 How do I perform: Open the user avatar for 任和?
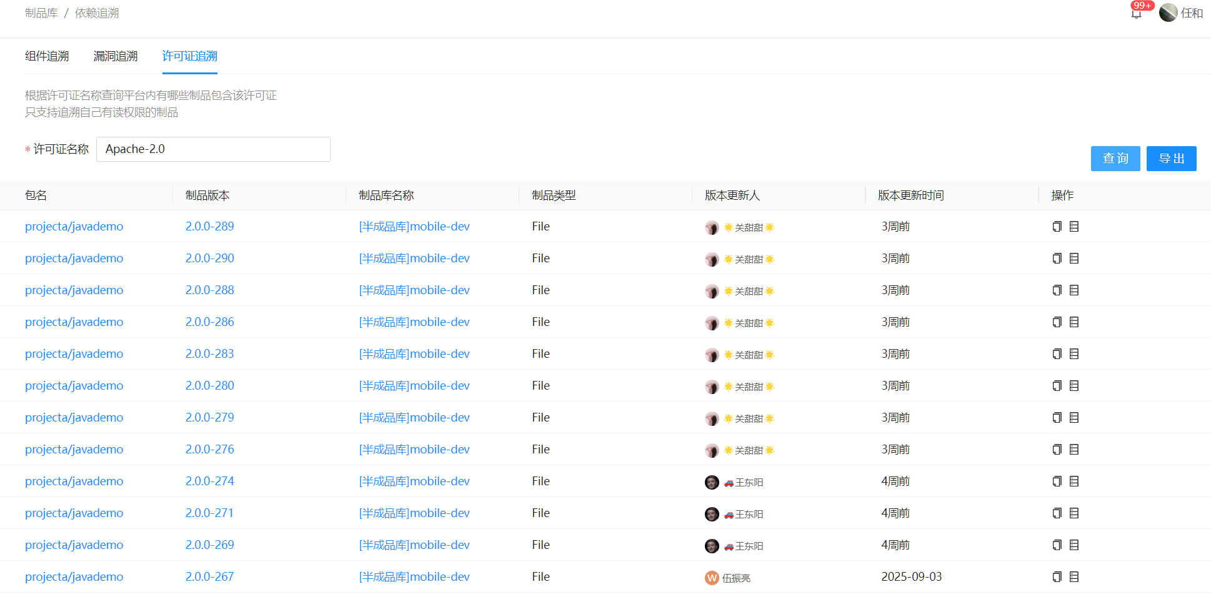point(1167,13)
